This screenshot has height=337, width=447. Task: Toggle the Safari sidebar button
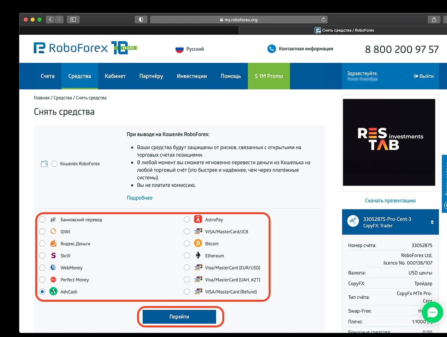point(73,19)
